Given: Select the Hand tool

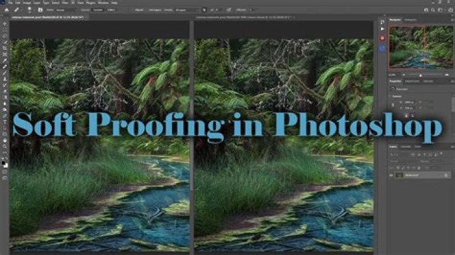Looking at the screenshot, I should click(4, 141).
